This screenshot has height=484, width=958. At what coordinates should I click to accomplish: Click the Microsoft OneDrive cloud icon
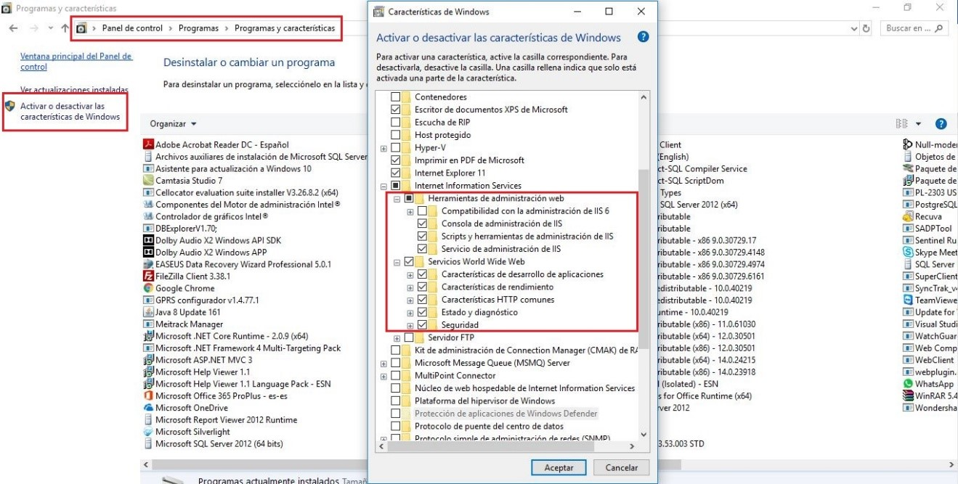tap(149, 408)
